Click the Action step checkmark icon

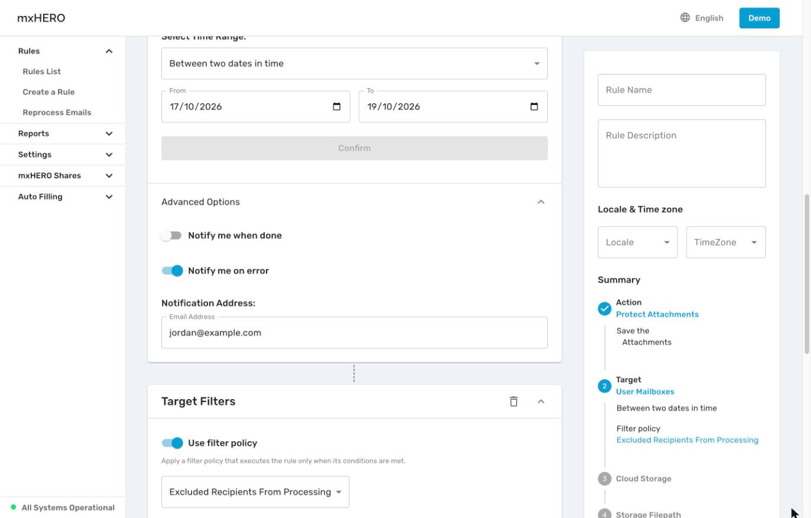point(604,309)
